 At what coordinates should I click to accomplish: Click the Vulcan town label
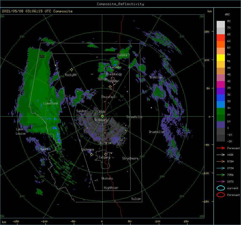pos(136,199)
